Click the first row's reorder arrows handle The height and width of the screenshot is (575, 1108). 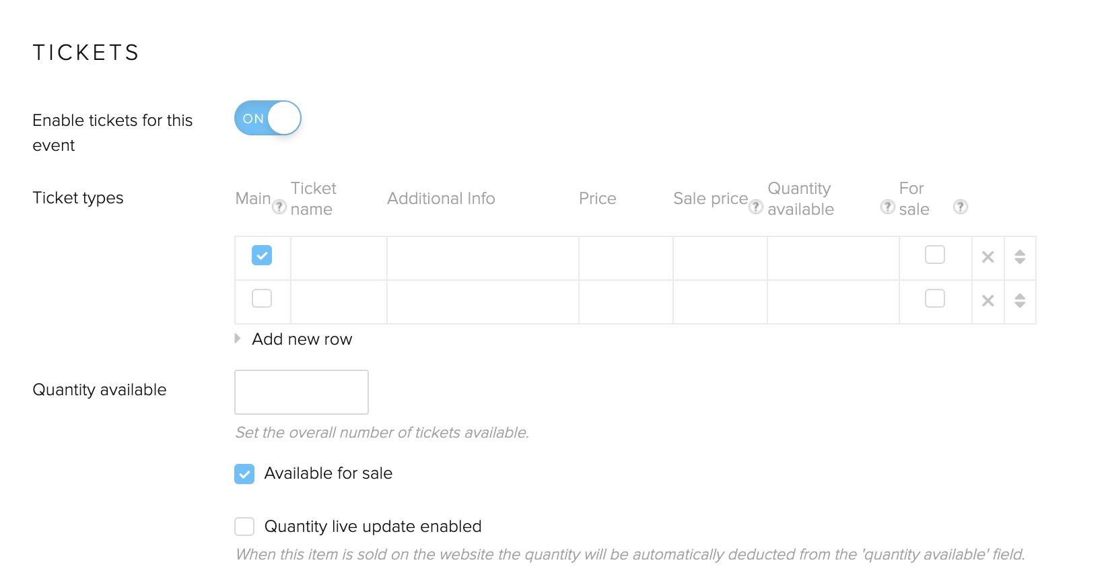(1020, 257)
